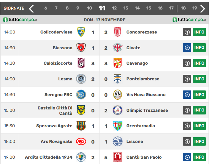The height and width of the screenshot is (164, 210).
Task: Open INFO for Calolziocorte vs Cavenago
Action: point(199,63)
